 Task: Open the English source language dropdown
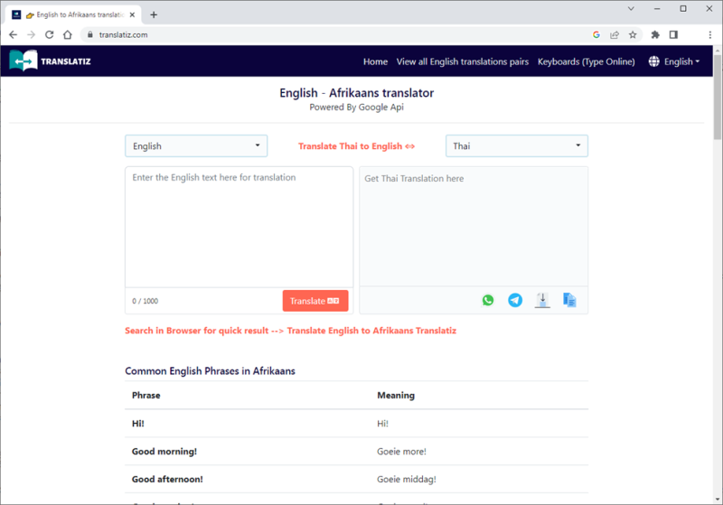tap(196, 146)
